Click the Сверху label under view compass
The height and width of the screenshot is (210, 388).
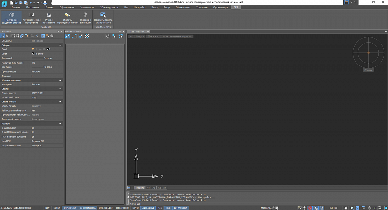coord(368,70)
